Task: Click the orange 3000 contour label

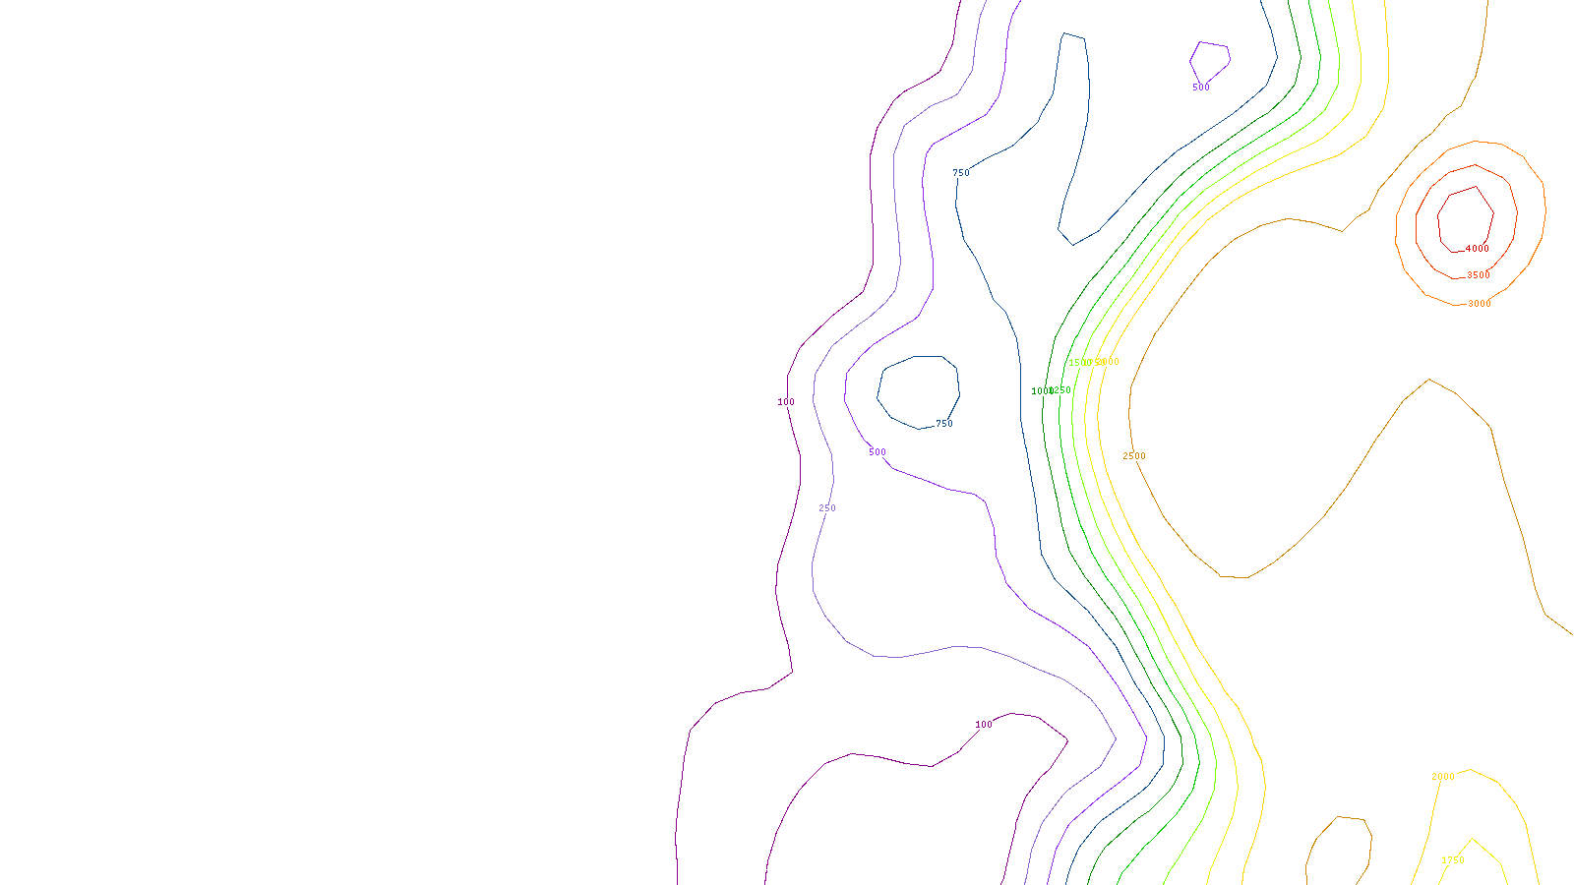Action: [1480, 304]
